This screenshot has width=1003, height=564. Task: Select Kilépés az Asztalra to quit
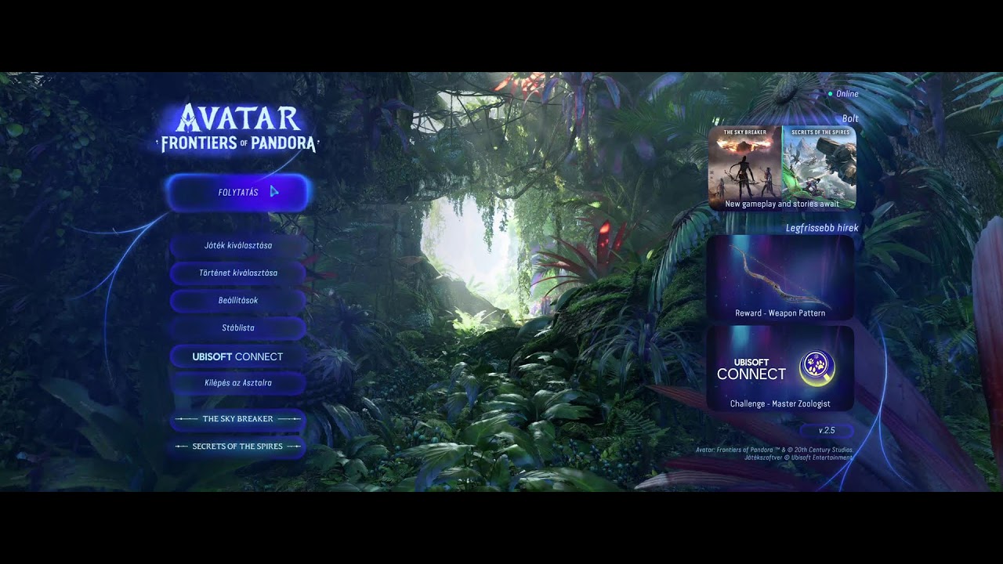click(x=238, y=383)
